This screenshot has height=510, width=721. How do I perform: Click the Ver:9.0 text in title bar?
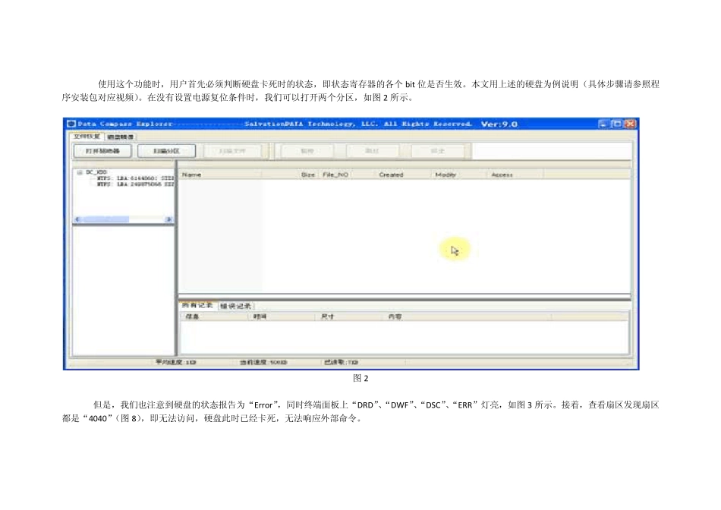coord(499,124)
